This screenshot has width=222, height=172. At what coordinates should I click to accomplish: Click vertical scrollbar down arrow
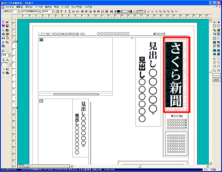(x=210, y=163)
